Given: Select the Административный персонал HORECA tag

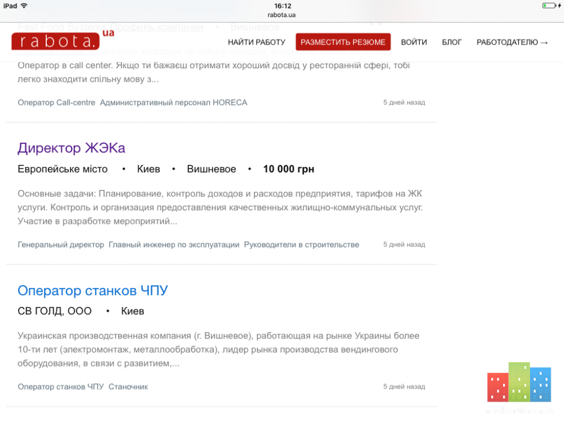Looking at the screenshot, I should click(x=174, y=103).
